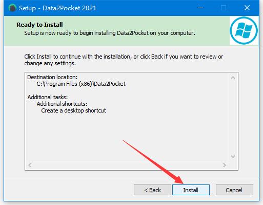Click the "Additional tasks:" line in summary
The height and width of the screenshot is (205, 263).
(48, 97)
